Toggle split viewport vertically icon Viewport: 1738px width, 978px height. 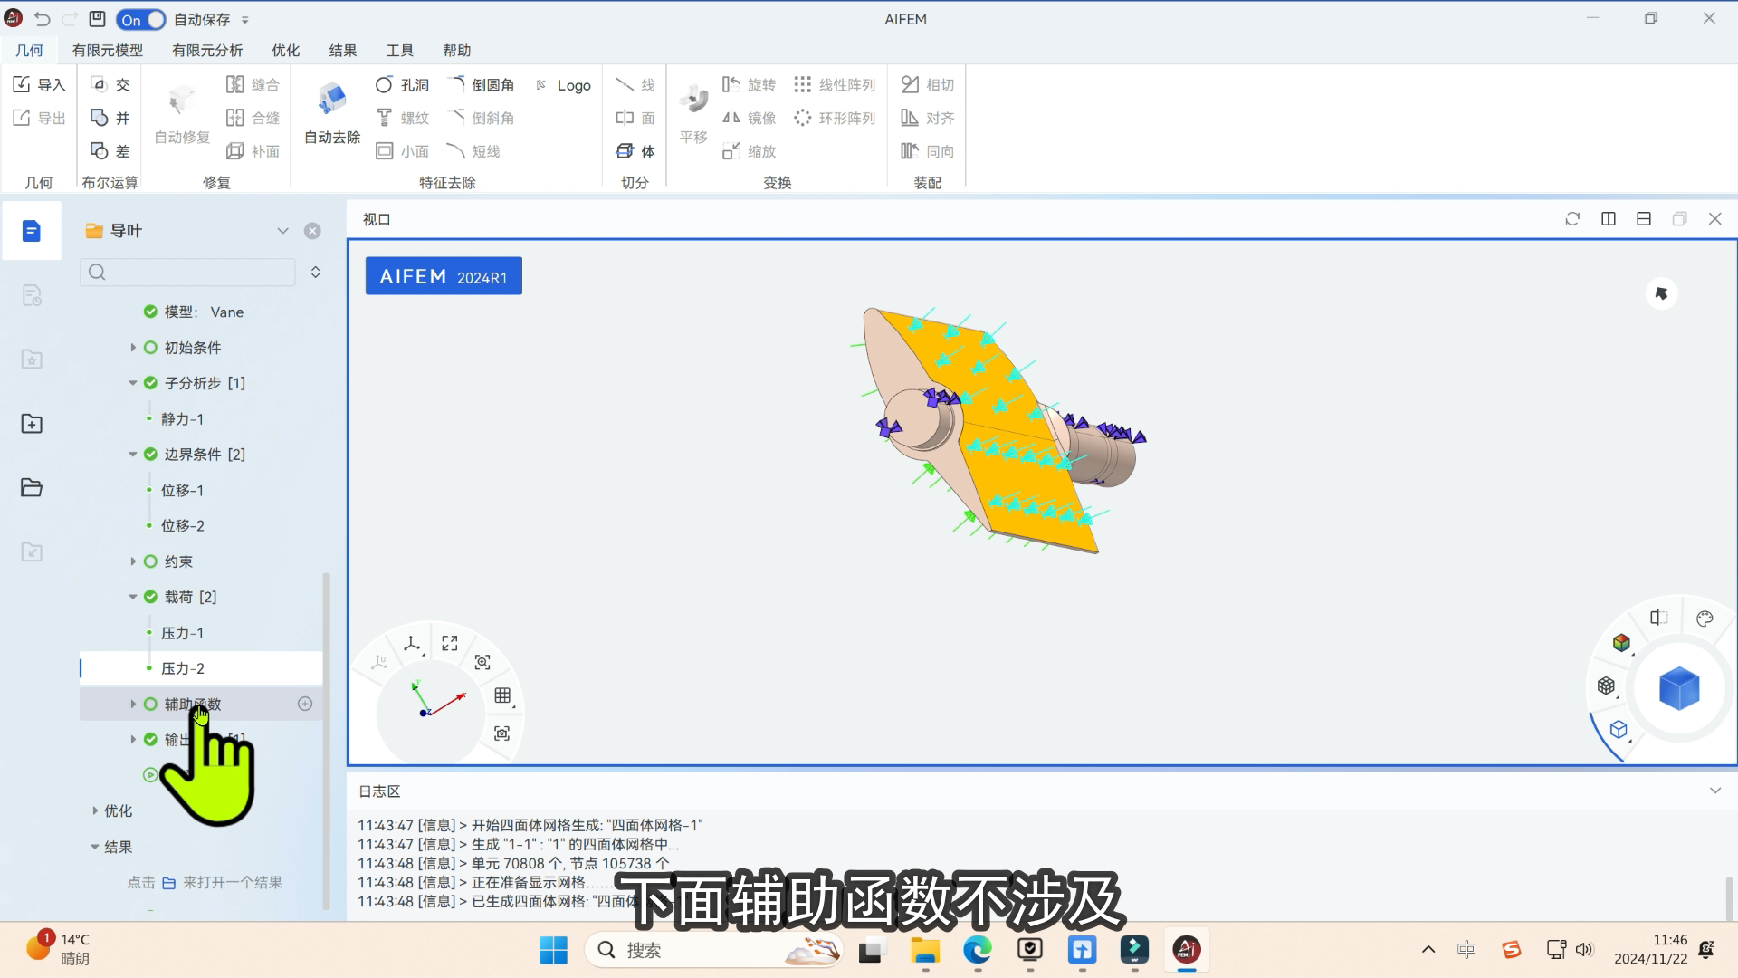tap(1609, 219)
